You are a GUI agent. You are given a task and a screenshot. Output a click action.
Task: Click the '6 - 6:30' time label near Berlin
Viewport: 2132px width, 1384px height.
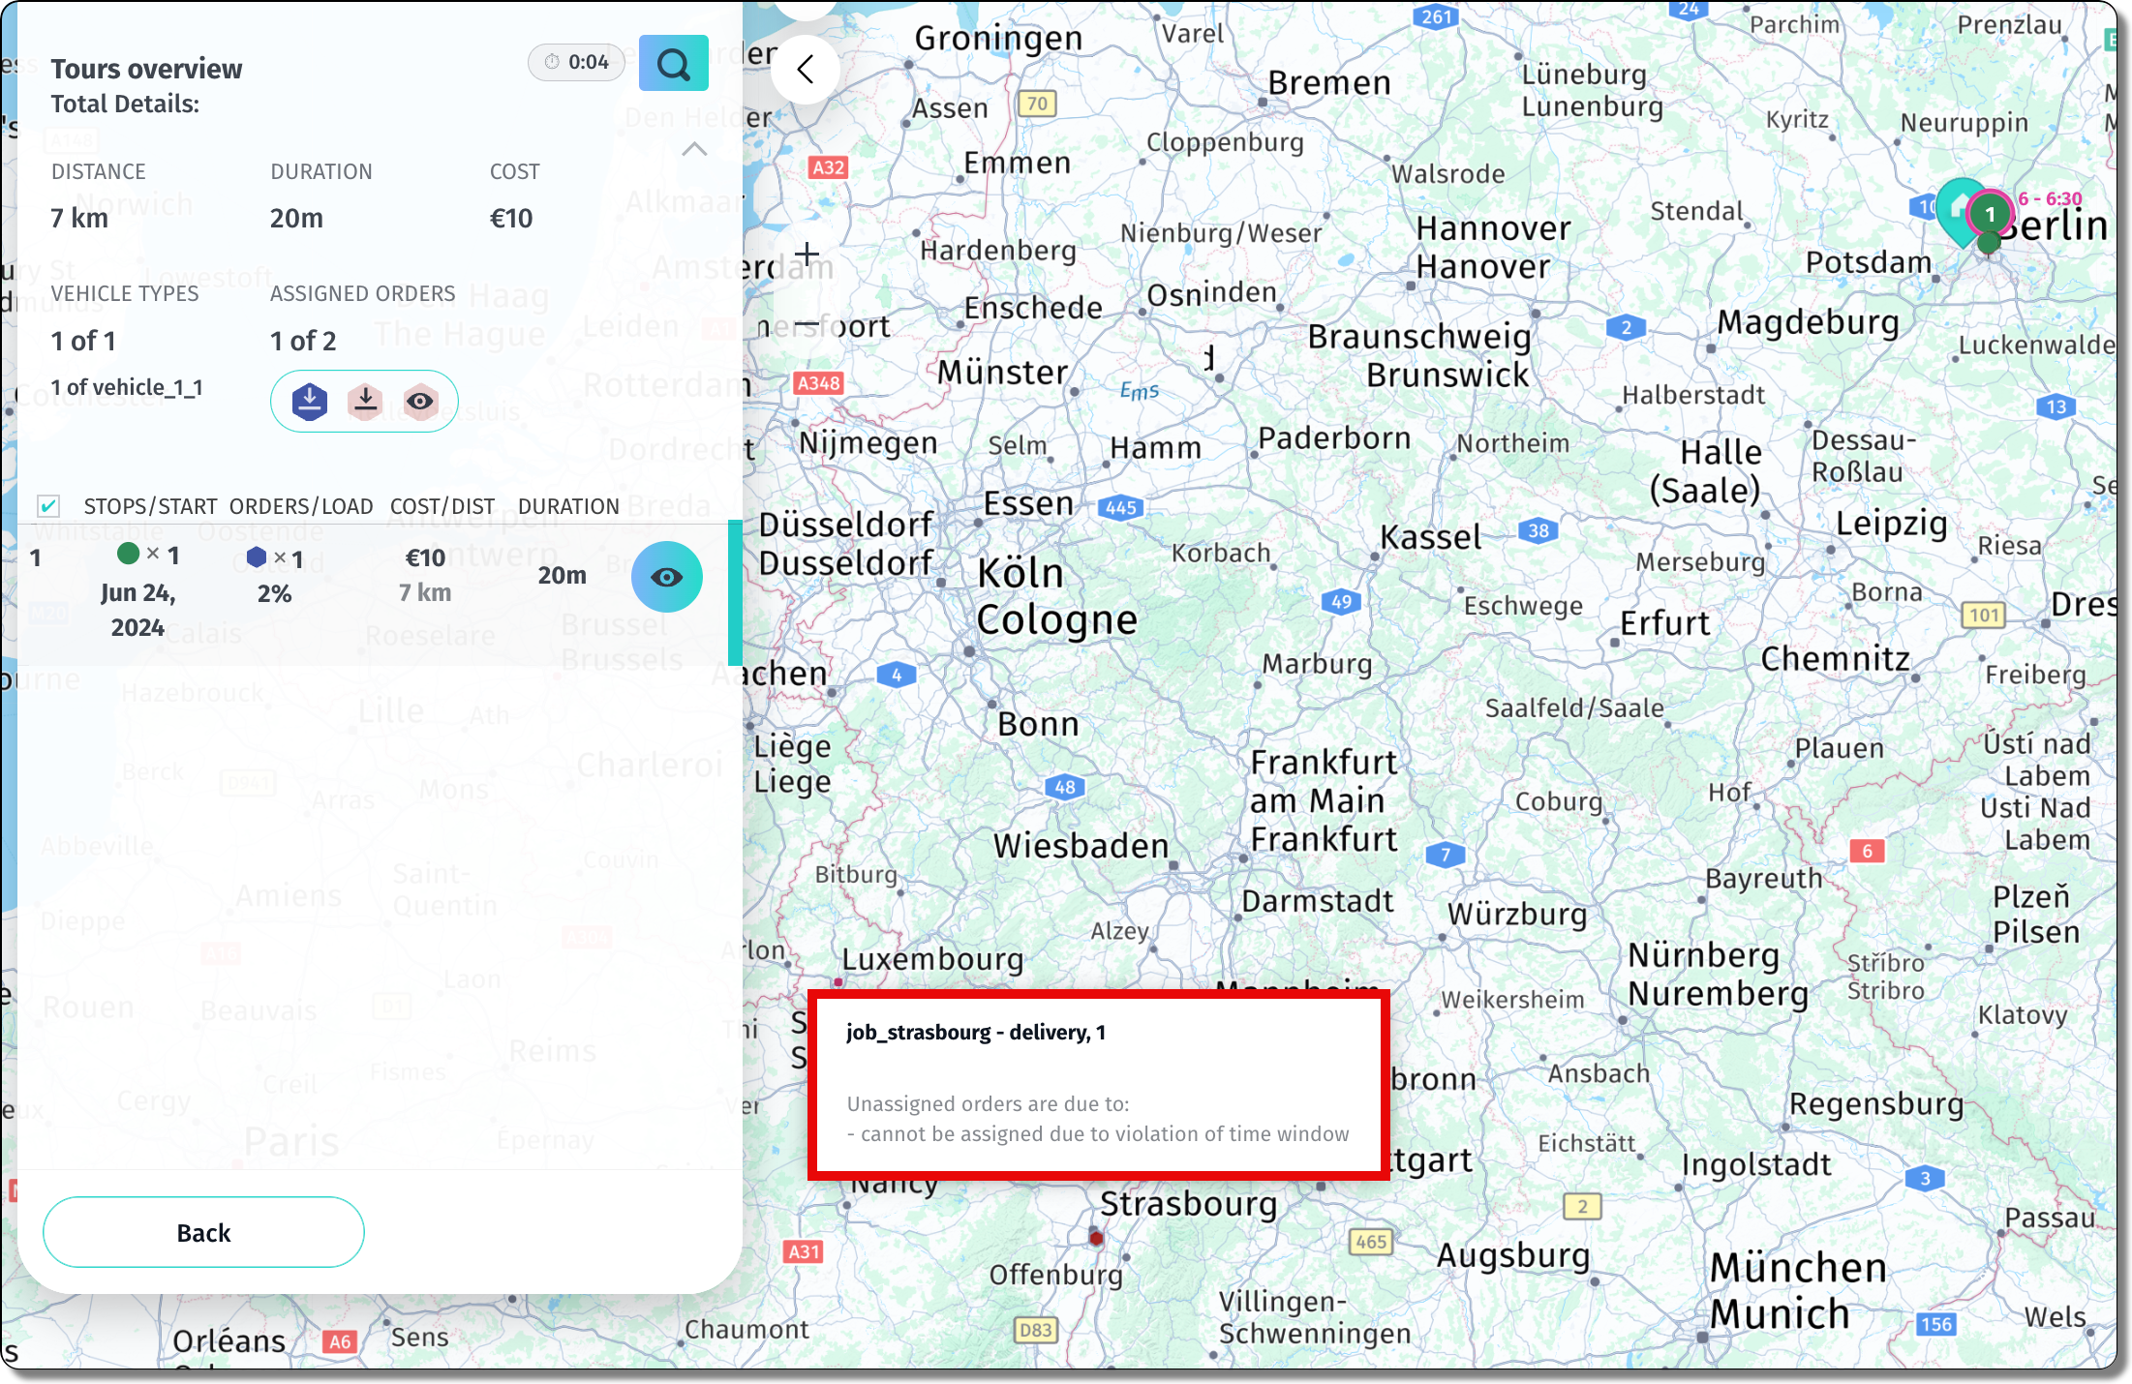point(2050,198)
